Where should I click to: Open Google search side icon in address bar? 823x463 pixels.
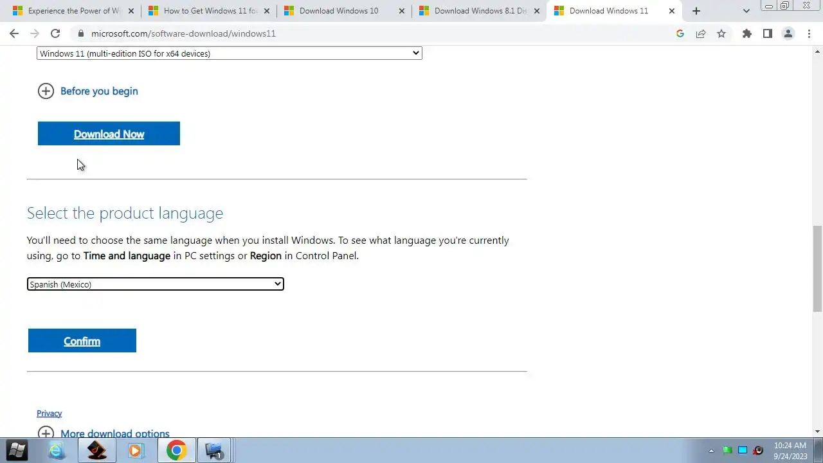[x=680, y=33]
